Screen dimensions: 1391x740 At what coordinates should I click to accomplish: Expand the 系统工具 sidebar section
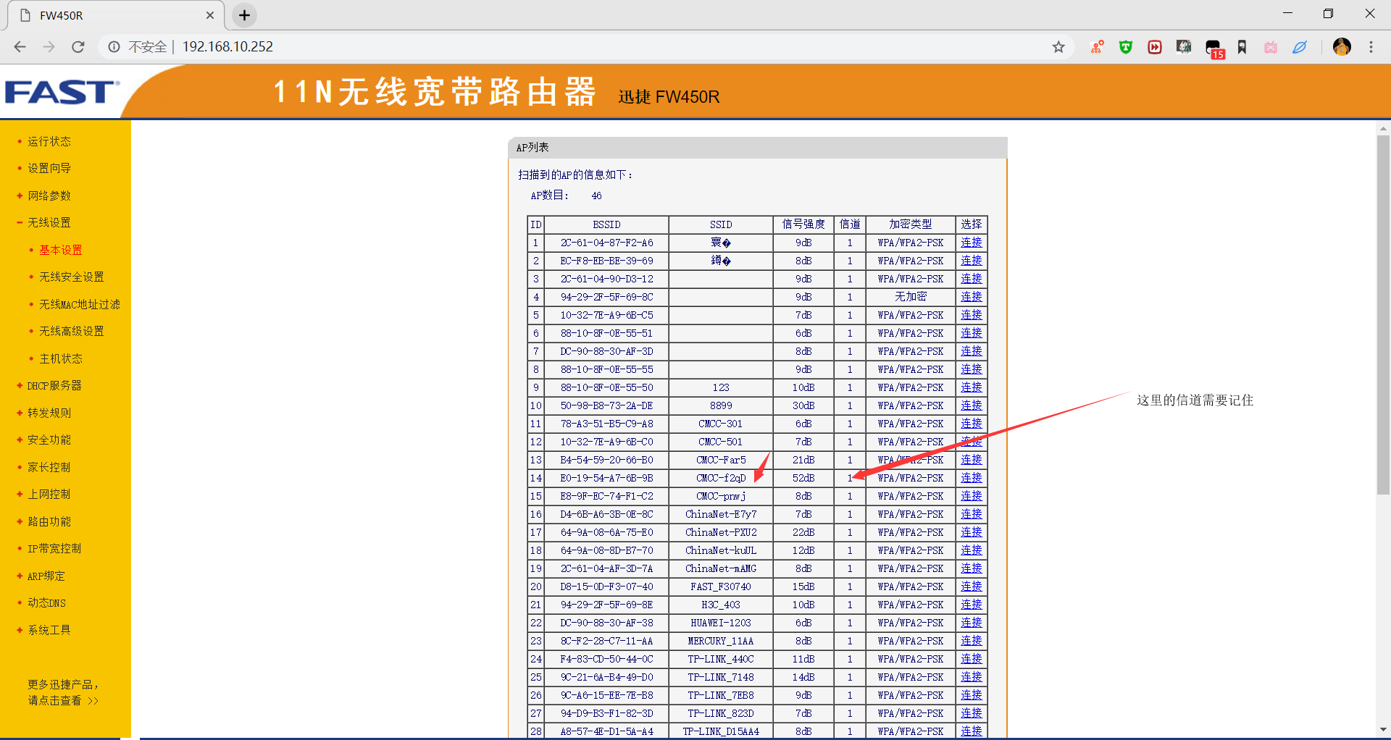(49, 629)
